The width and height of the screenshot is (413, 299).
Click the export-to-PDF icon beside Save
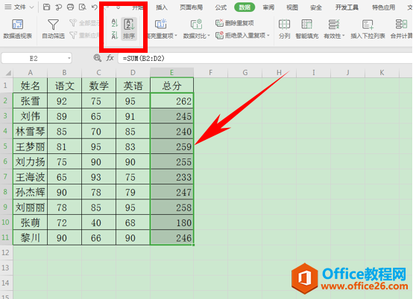pos(58,7)
